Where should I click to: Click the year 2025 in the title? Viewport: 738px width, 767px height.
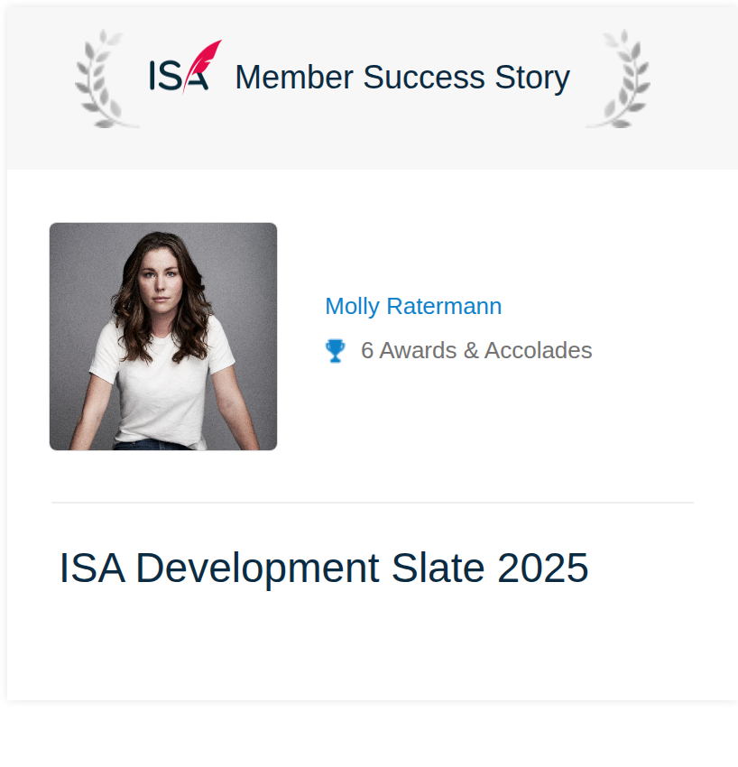(x=543, y=568)
